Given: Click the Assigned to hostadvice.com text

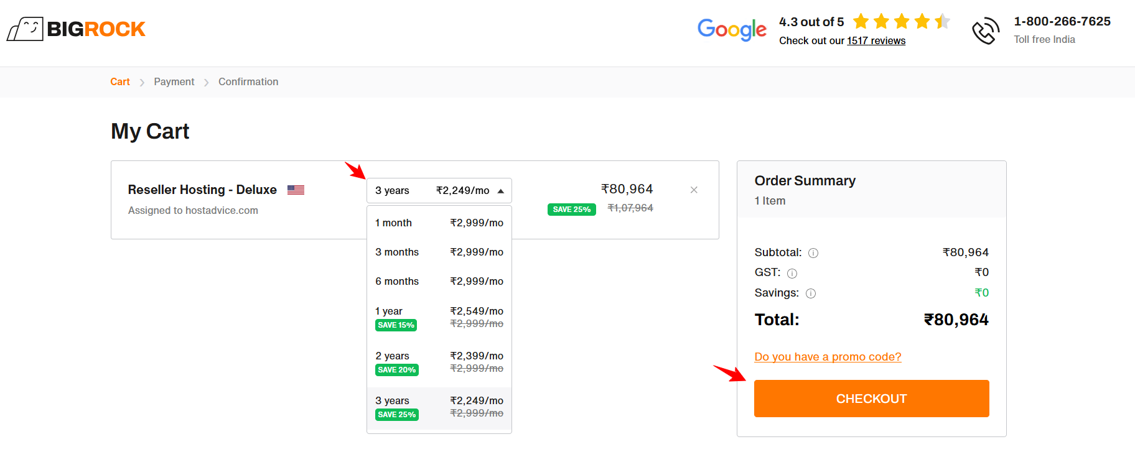Looking at the screenshot, I should pyautogui.click(x=193, y=211).
